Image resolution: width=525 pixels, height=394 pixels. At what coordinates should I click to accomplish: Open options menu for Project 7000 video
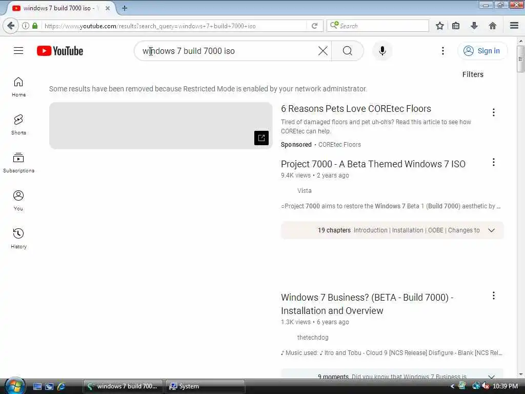(x=493, y=162)
